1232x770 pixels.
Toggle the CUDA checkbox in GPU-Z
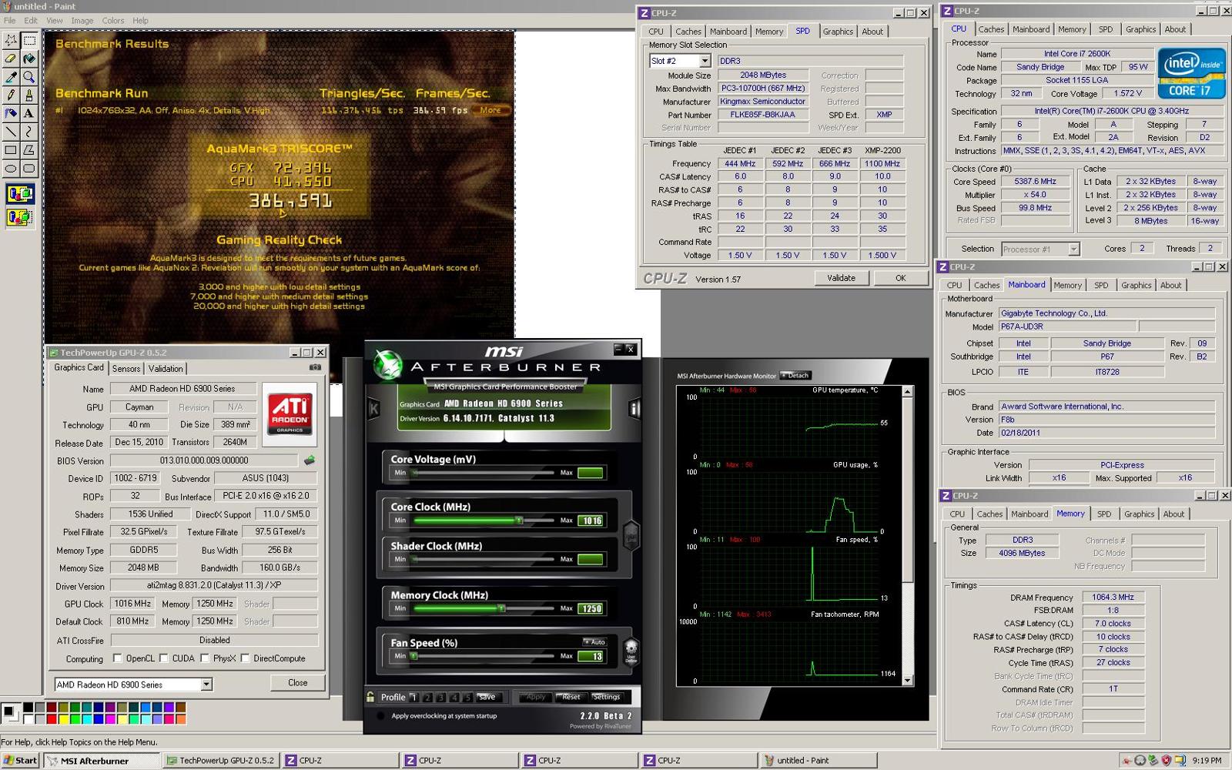164,658
